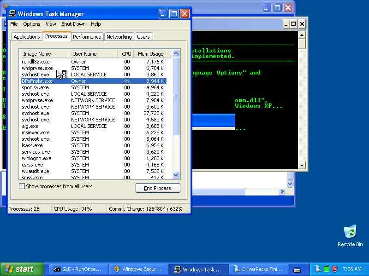This screenshot has height=276, width=369.
Task: Click CPU Usage: 91% in status bar
Action: (73, 209)
